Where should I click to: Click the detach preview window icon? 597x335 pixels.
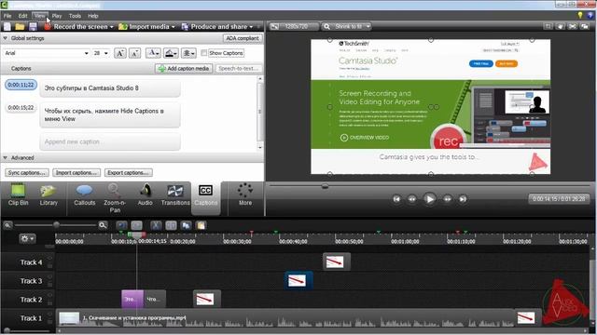(585, 26)
